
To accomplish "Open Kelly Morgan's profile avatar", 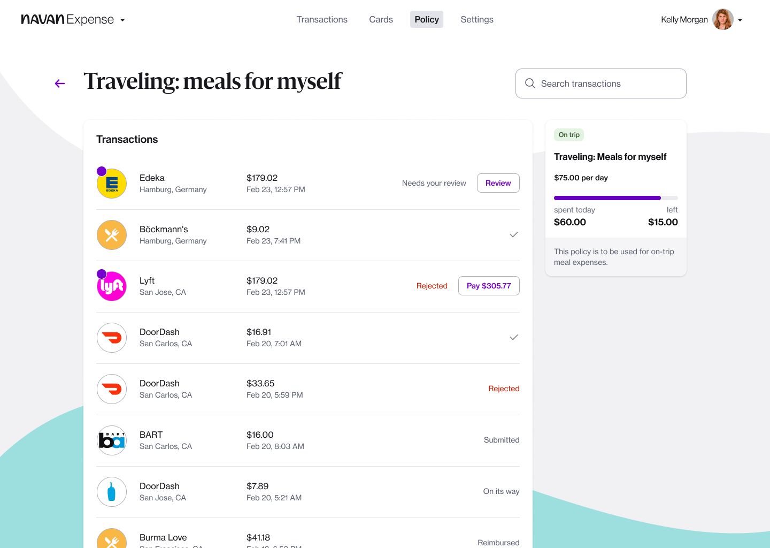I will [x=723, y=19].
